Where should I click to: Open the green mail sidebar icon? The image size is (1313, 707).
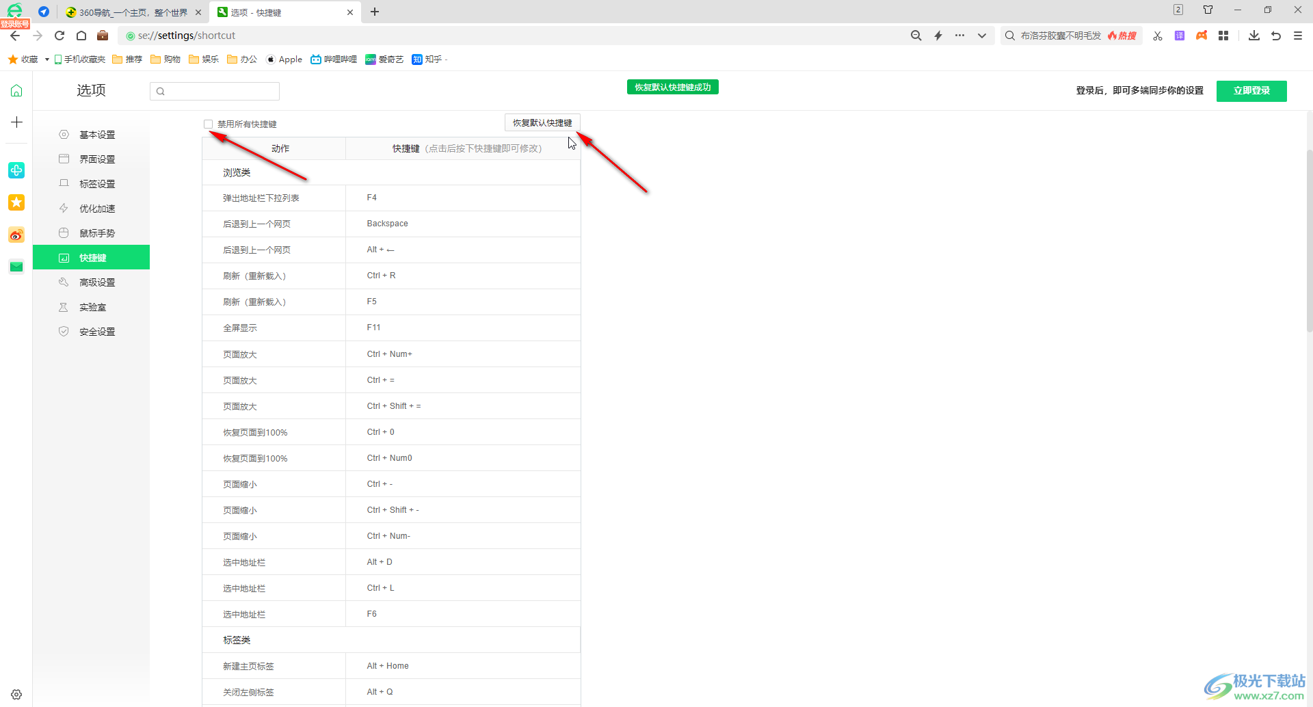click(16, 267)
